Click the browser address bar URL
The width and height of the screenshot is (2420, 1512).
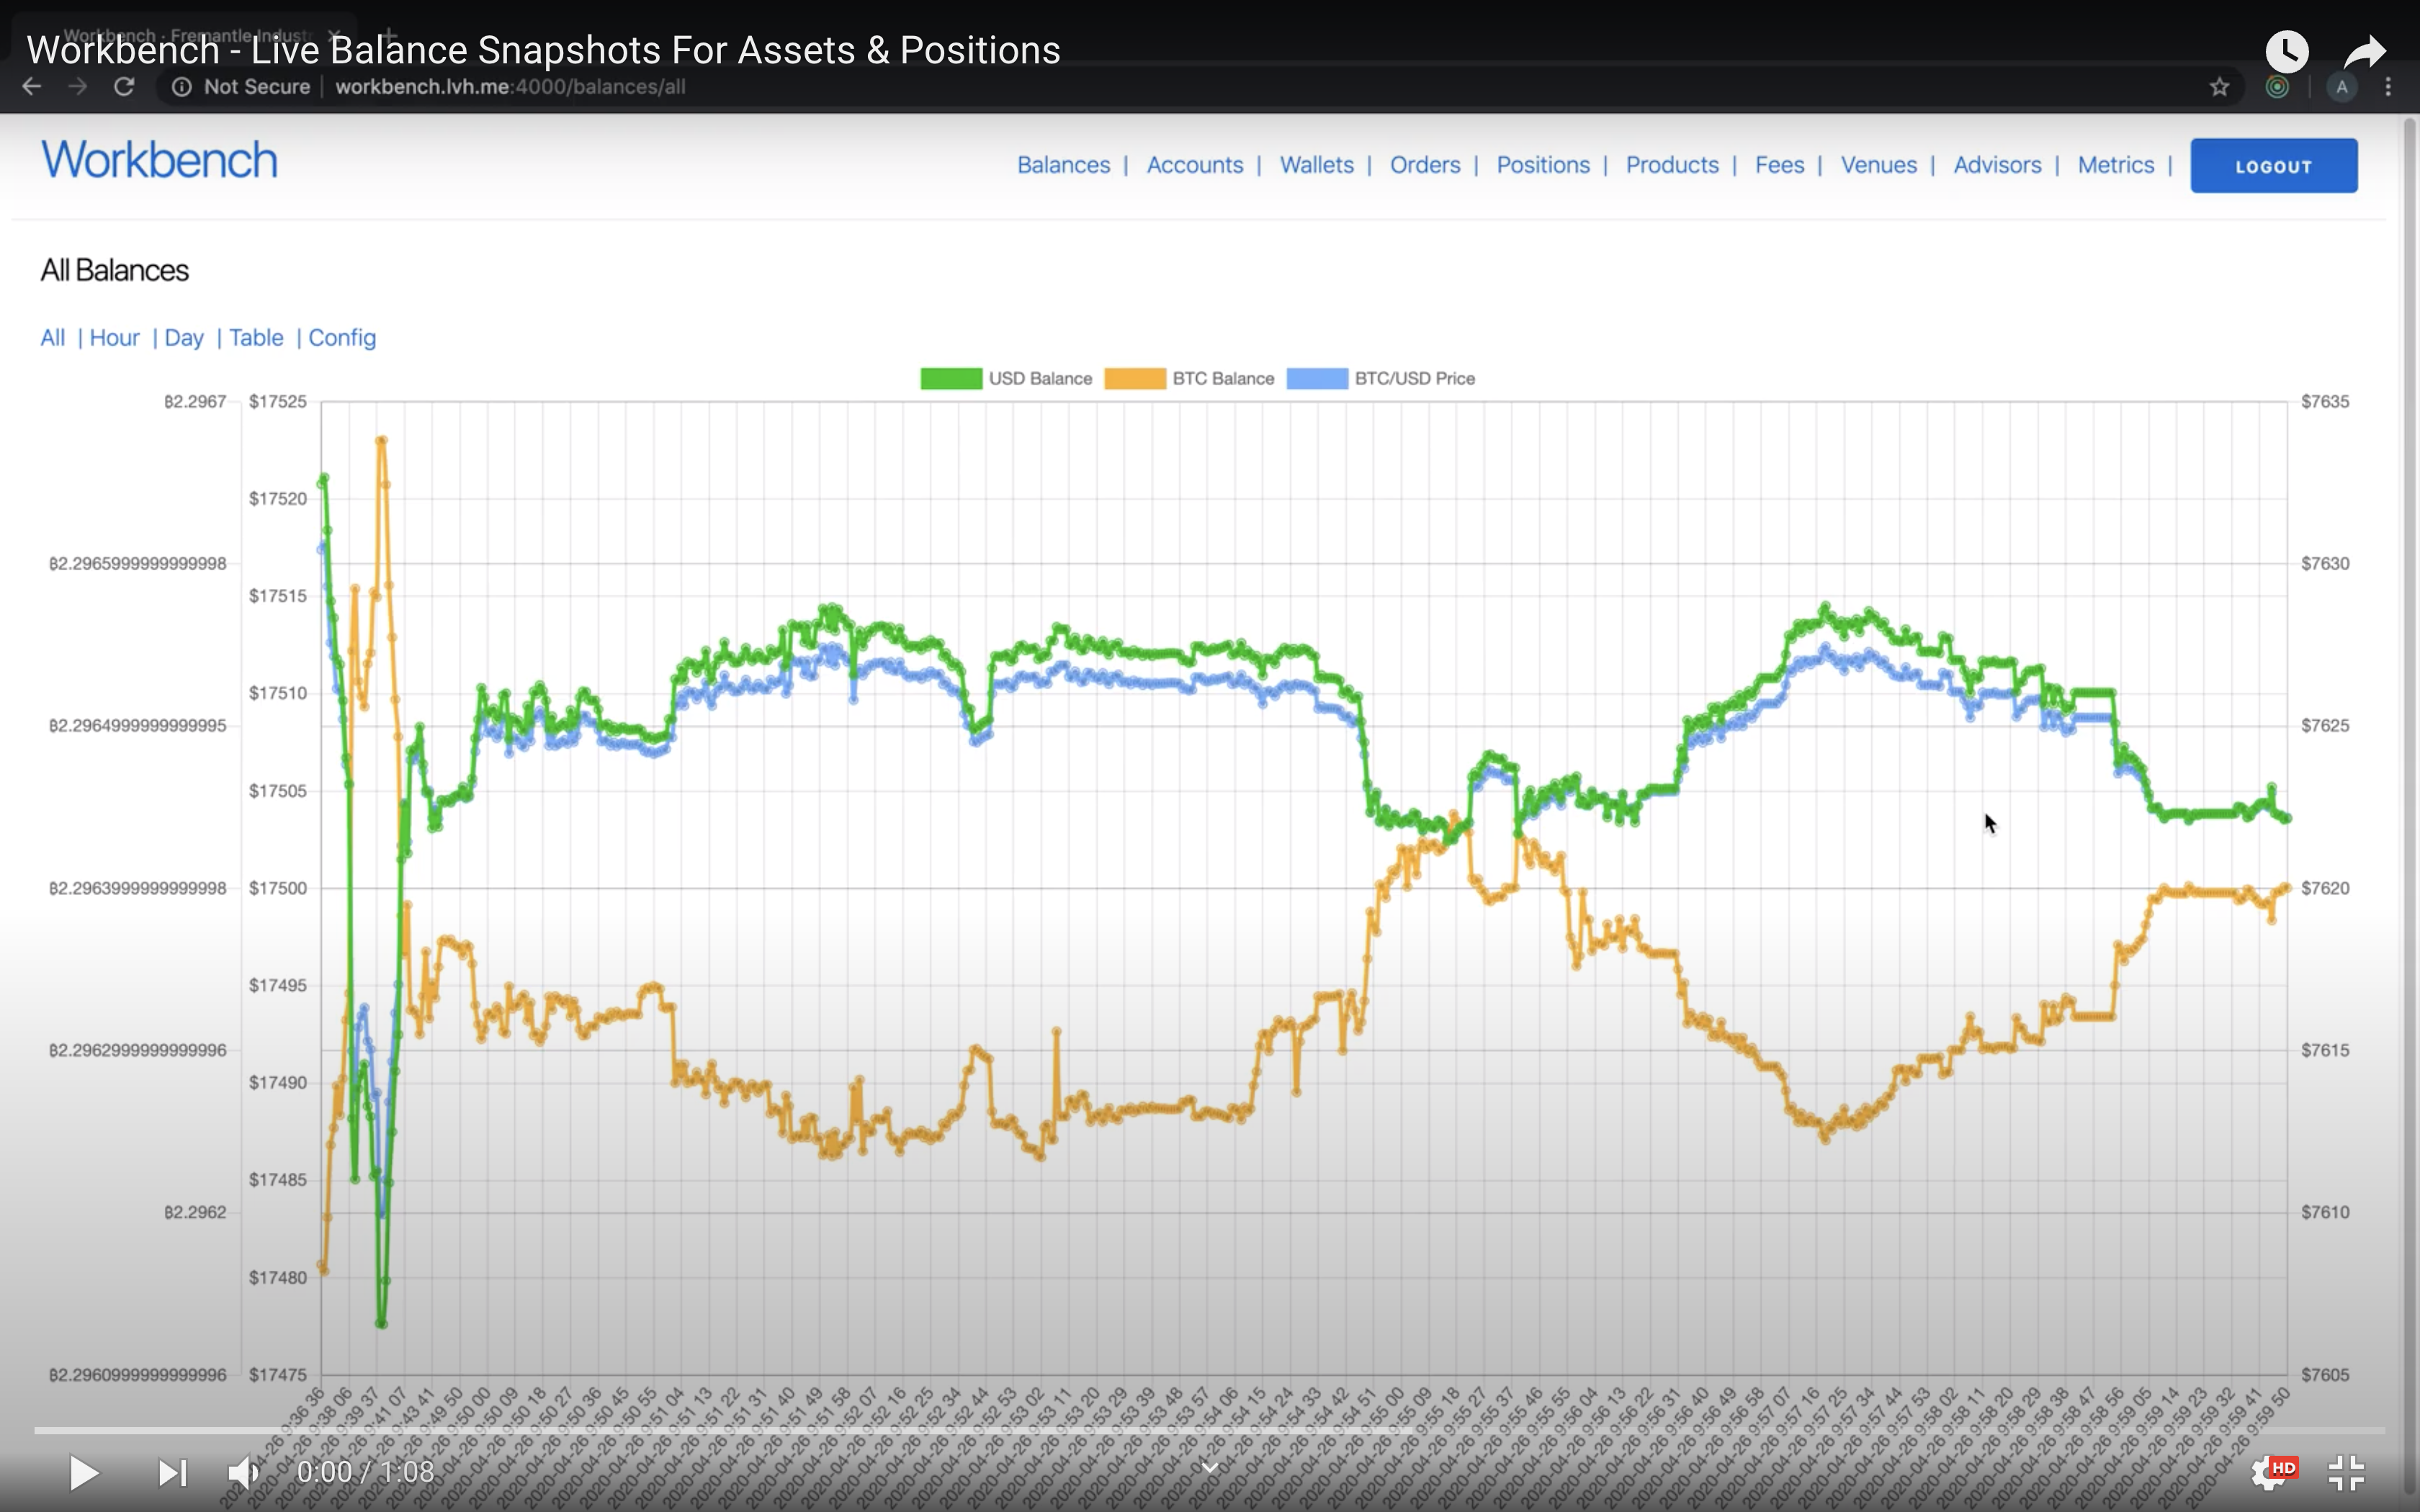[510, 87]
